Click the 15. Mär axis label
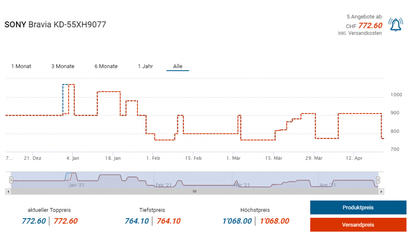The width and height of the screenshot is (409, 235). tap(274, 158)
